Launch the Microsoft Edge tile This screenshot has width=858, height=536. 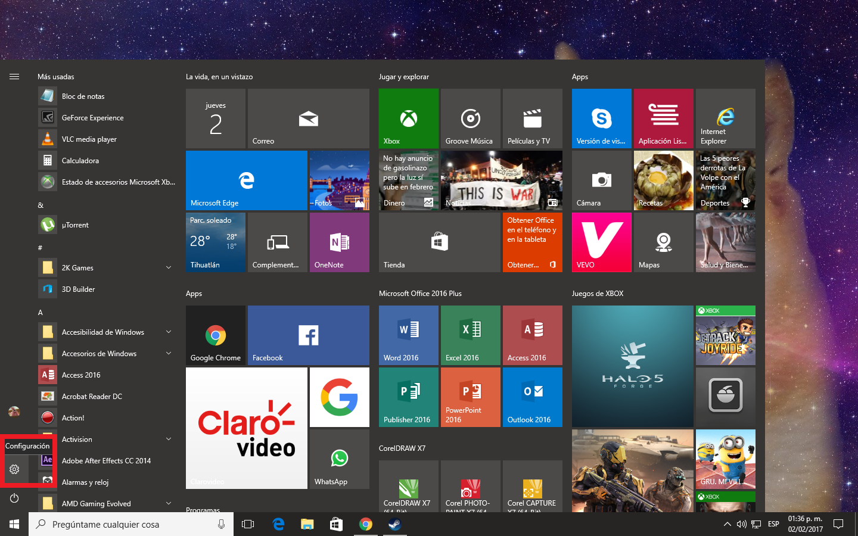coord(247,180)
